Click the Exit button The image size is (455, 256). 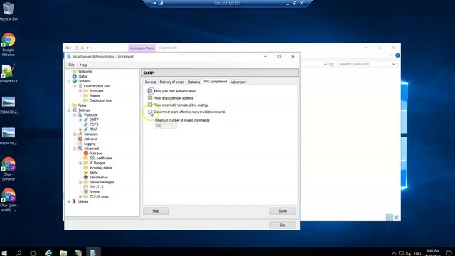click(x=283, y=225)
